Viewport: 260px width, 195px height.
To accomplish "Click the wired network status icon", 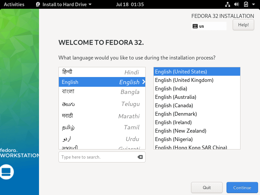I will click(x=227, y=4).
